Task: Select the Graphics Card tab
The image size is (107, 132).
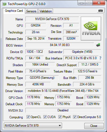Action: tap(14, 11)
